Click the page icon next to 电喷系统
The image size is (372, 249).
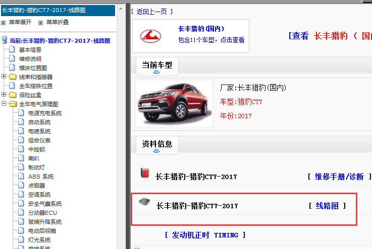pos(21,131)
